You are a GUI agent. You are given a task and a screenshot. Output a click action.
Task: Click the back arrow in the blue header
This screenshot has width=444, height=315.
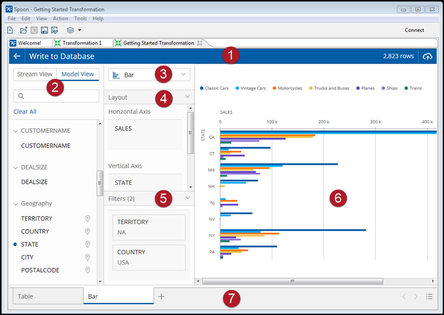tap(16, 56)
